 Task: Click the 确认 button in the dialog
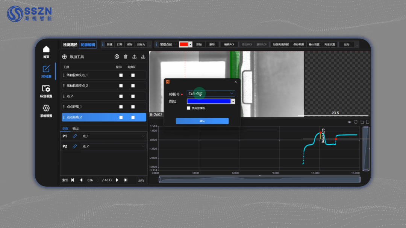202,121
